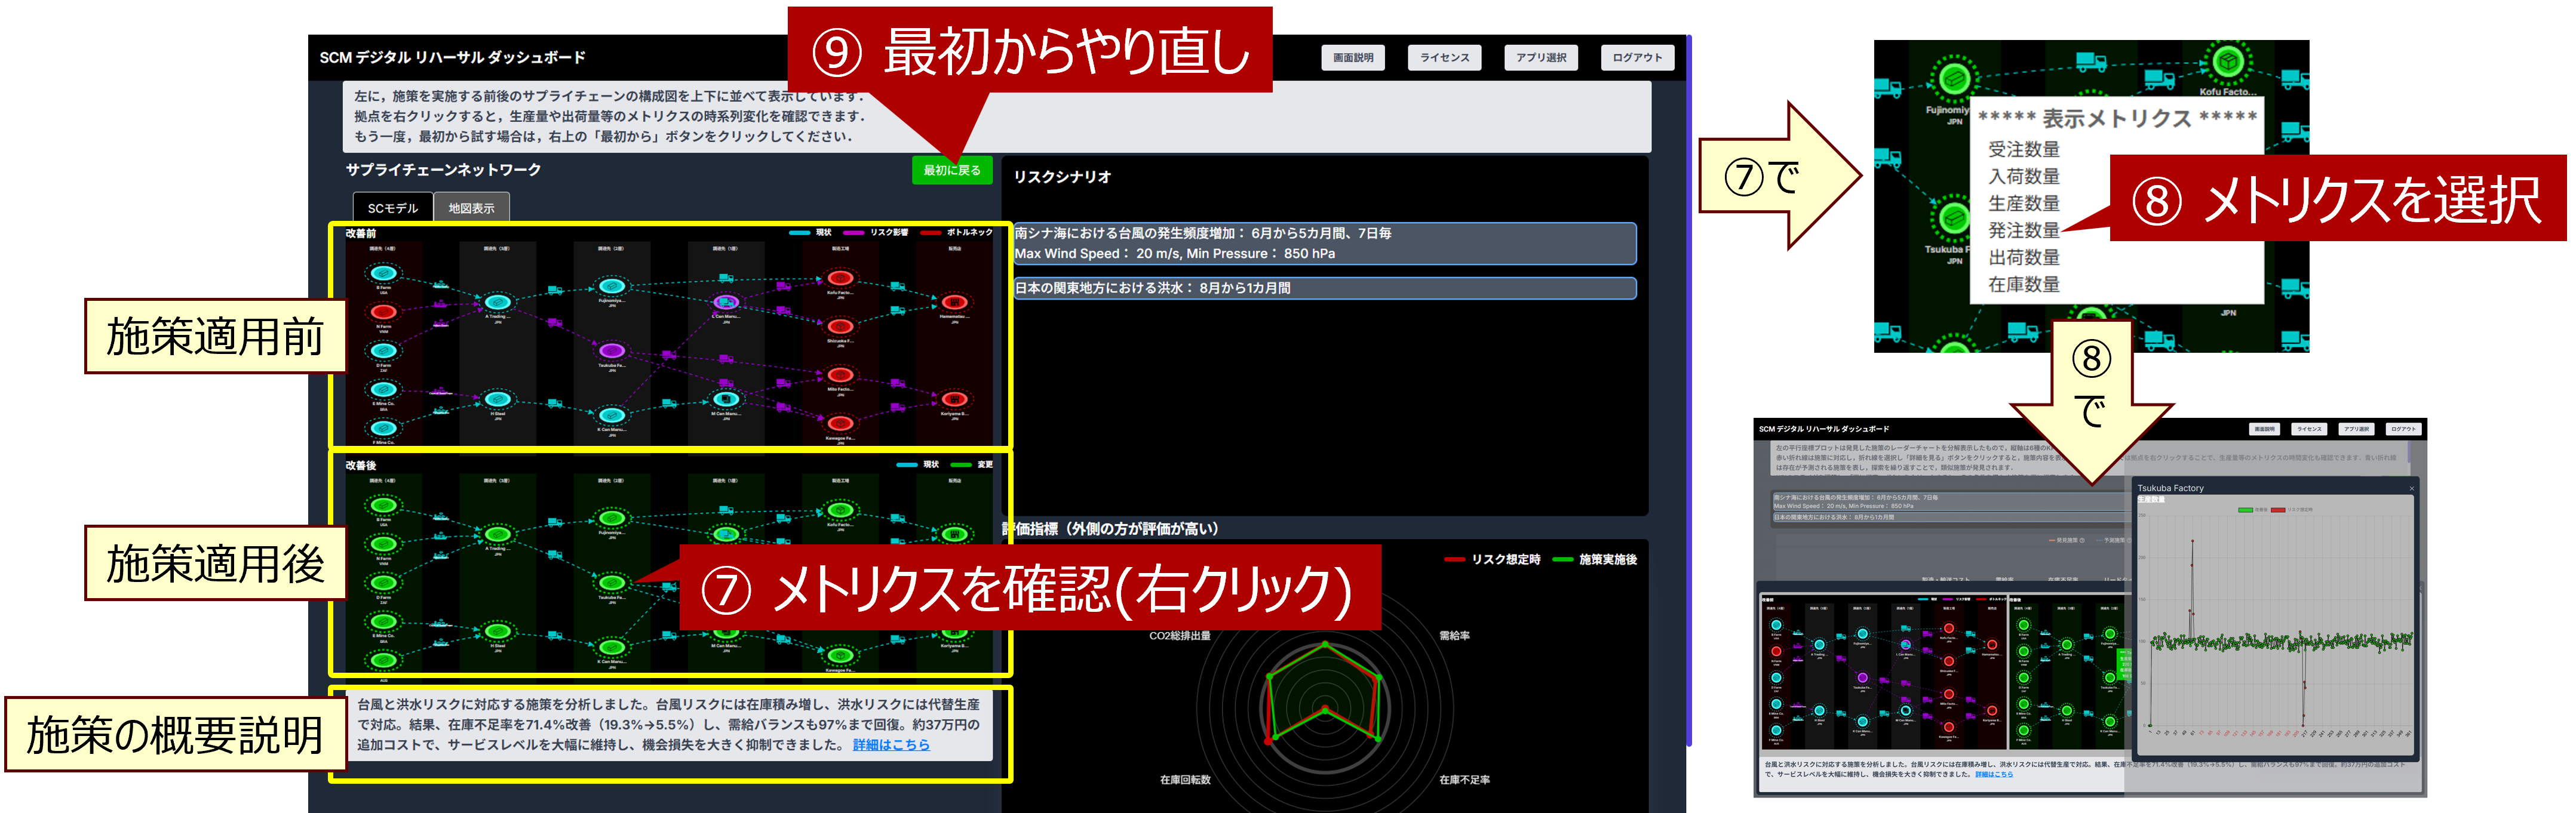The width and height of the screenshot is (2576, 813).
Task: Select the 南シナ海 typhoon risk scenario entry
Action: tap(1324, 243)
